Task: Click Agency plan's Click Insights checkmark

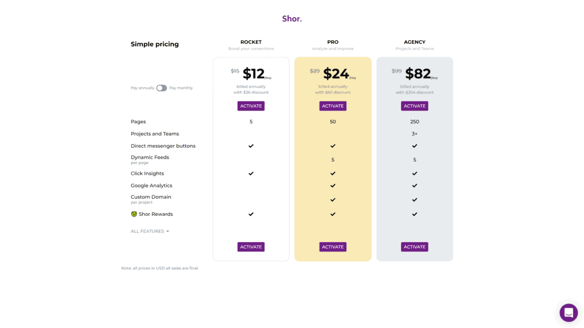Action: point(415,173)
